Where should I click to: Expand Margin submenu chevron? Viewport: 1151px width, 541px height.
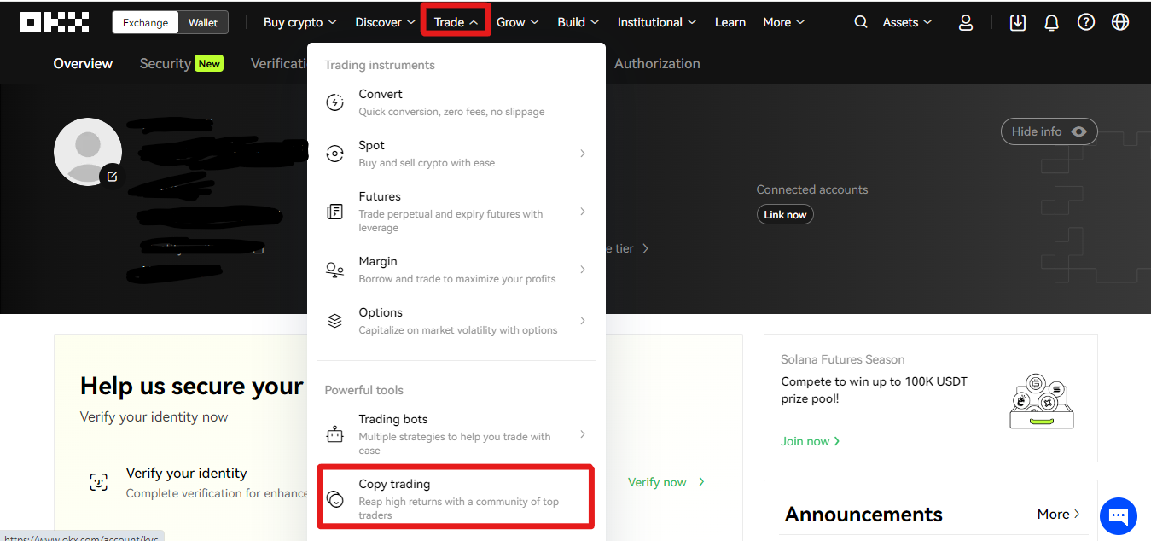point(583,270)
